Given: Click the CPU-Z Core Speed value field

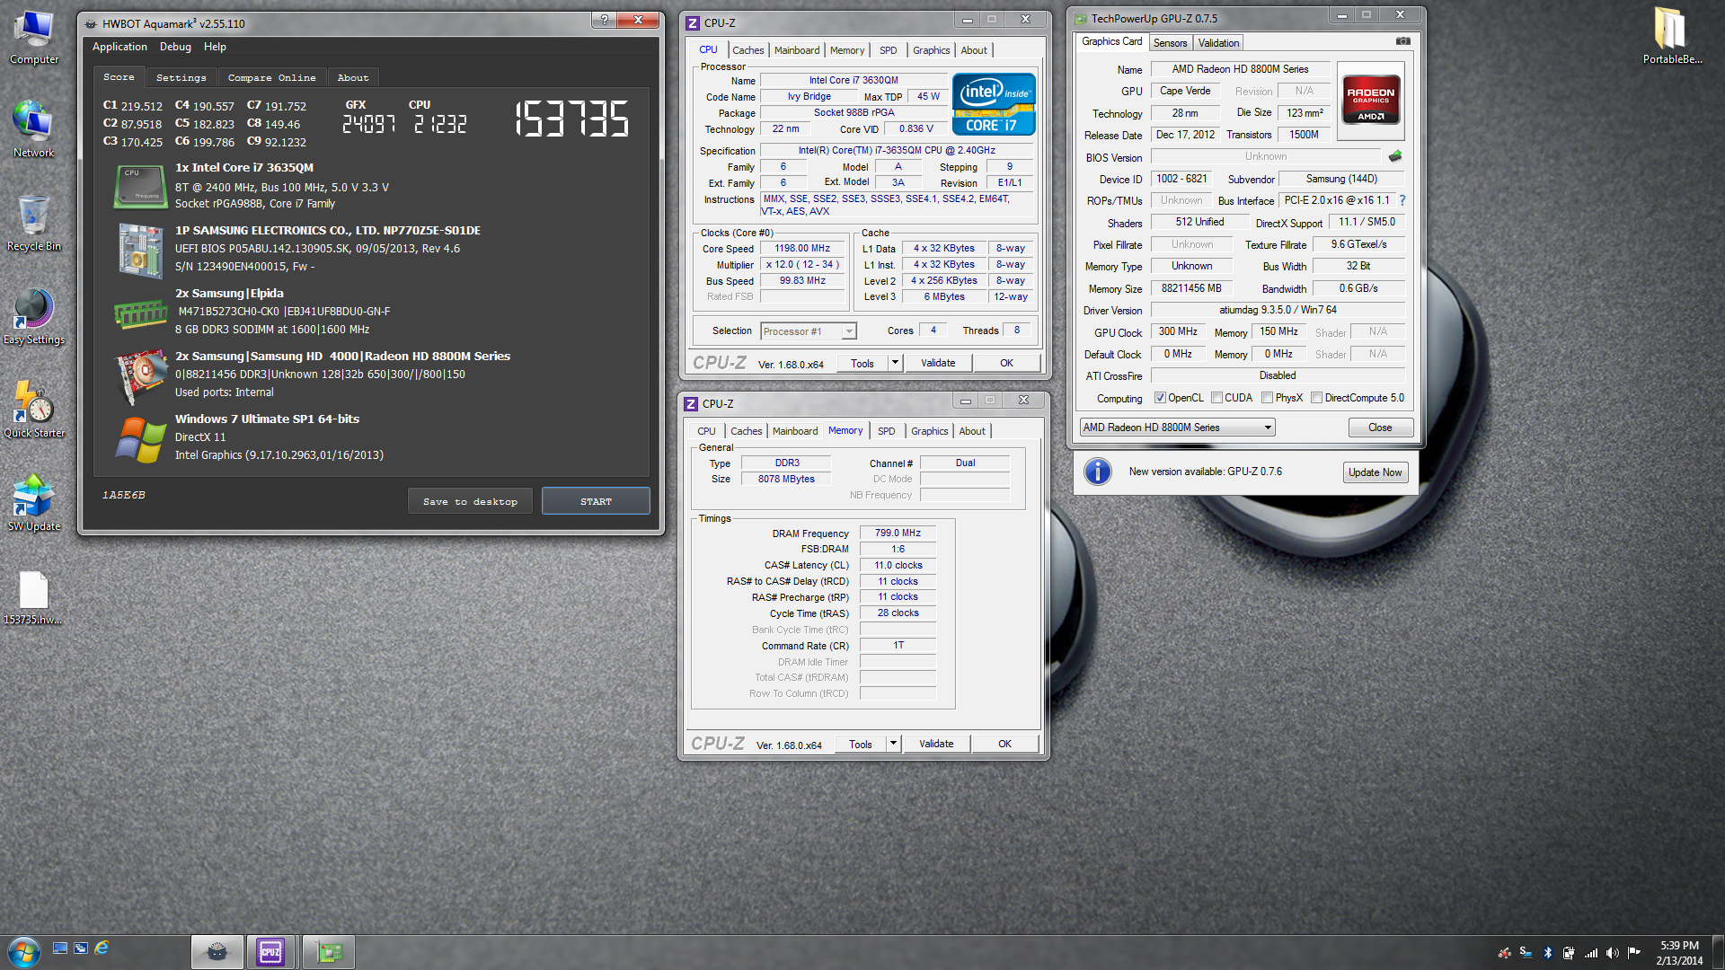Looking at the screenshot, I should (x=802, y=249).
